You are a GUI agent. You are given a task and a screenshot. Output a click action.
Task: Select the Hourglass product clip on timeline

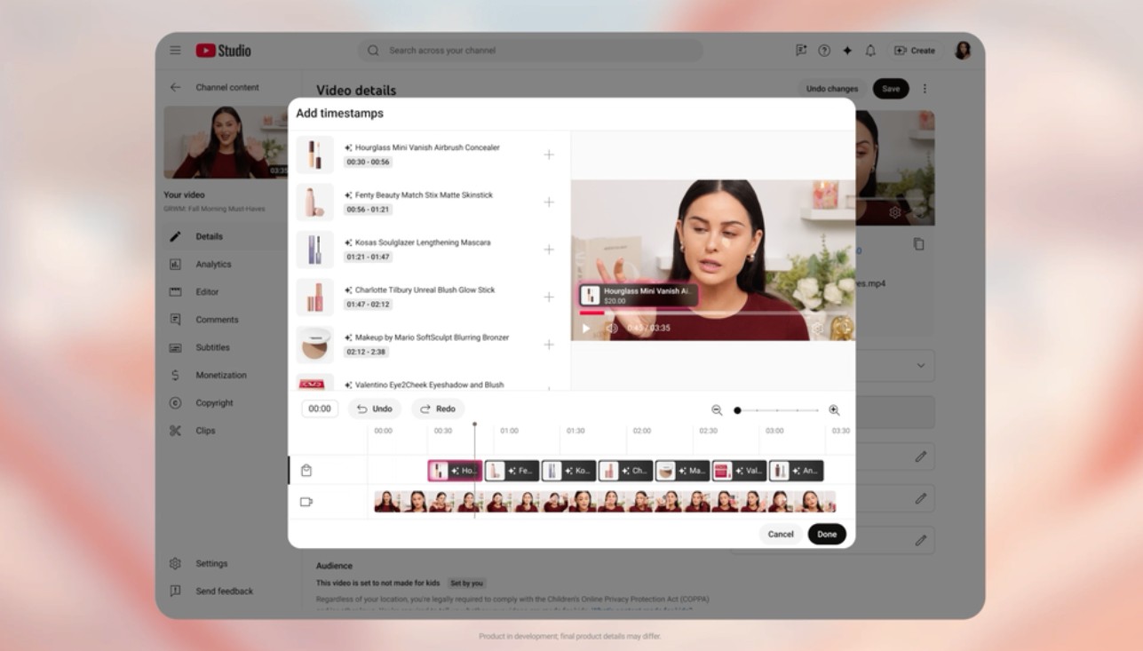[456, 471]
